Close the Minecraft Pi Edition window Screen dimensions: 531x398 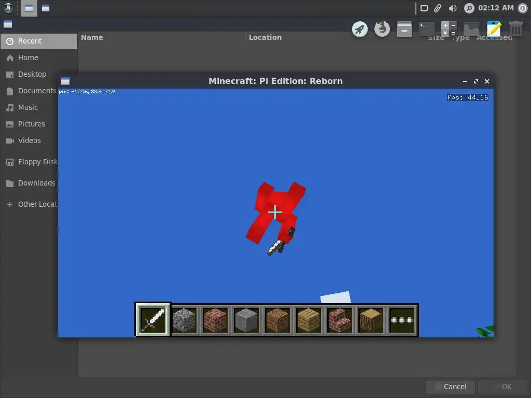click(487, 81)
